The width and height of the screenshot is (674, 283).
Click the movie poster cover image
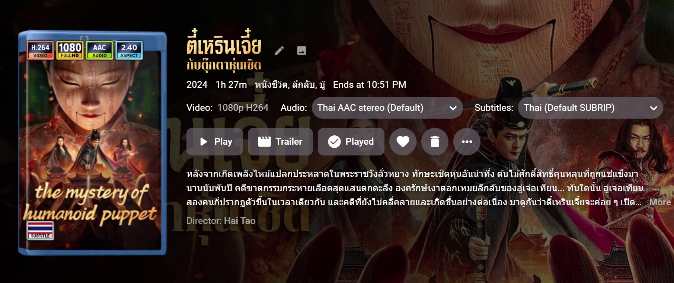point(92,143)
